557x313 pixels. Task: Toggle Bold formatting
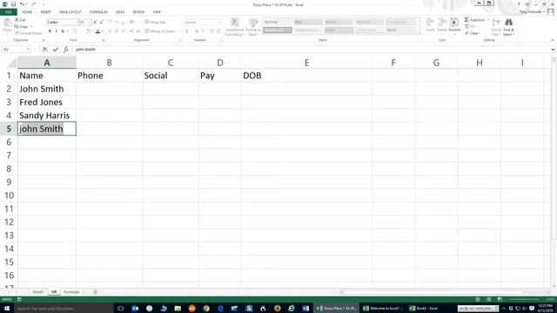[x=50, y=31]
